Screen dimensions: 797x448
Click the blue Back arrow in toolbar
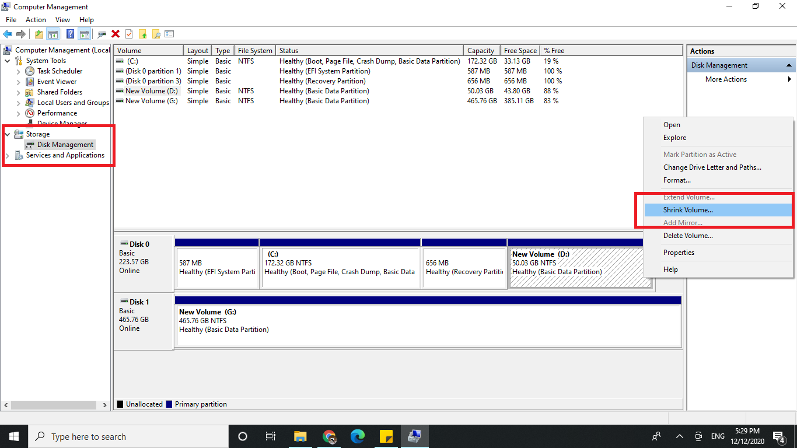(x=8, y=34)
